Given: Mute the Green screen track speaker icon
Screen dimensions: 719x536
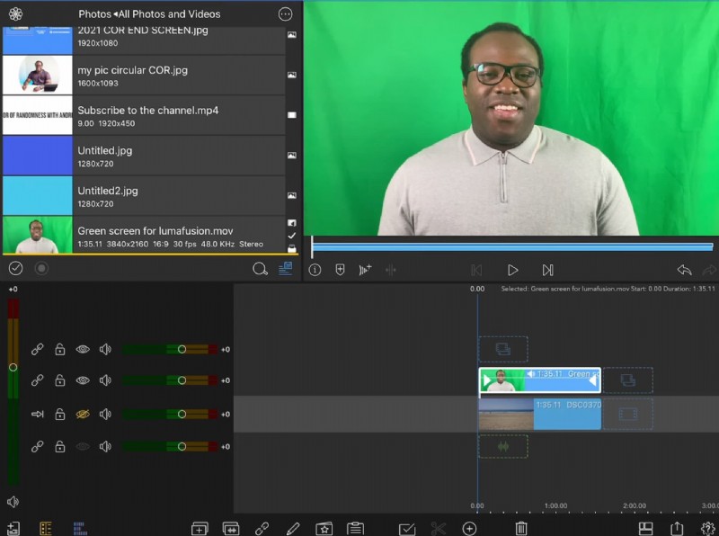Looking at the screenshot, I should 105,380.
